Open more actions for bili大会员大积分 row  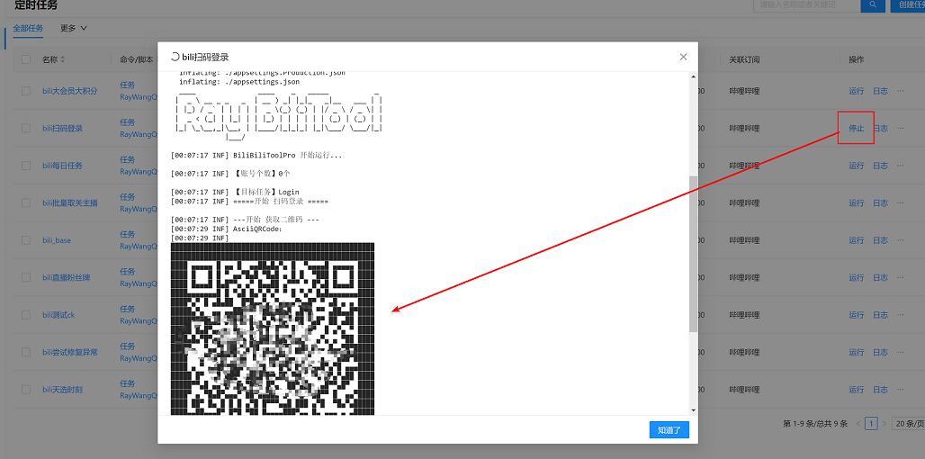(x=900, y=91)
